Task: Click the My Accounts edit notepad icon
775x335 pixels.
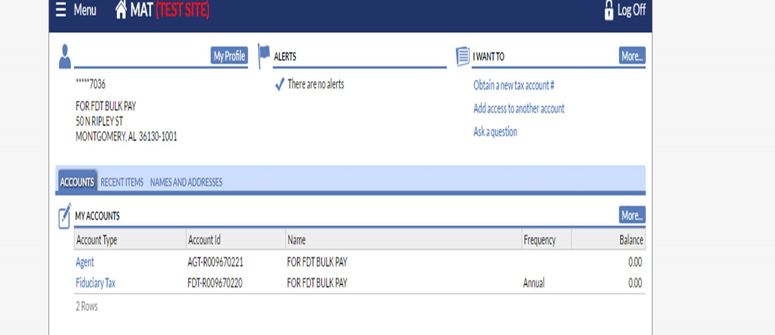Action: point(64,216)
